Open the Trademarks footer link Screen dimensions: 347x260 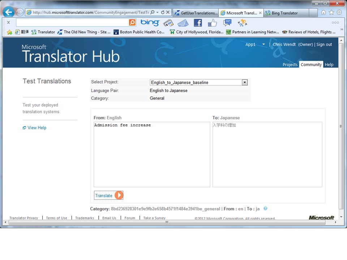[x=85, y=218]
